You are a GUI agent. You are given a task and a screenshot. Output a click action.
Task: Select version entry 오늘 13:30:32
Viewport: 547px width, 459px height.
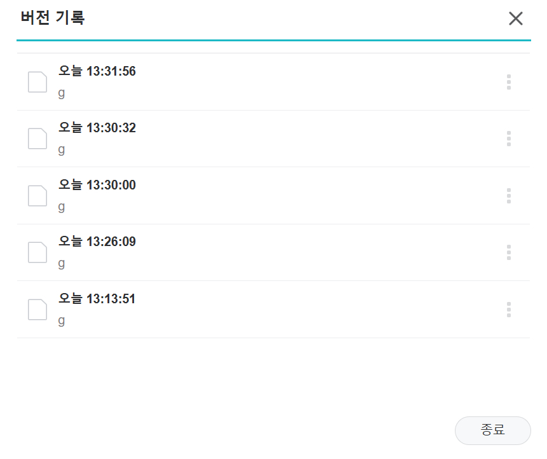(x=273, y=139)
